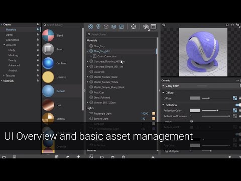Click the trash delete icon under scene list

pyautogui.click(x=124, y=157)
